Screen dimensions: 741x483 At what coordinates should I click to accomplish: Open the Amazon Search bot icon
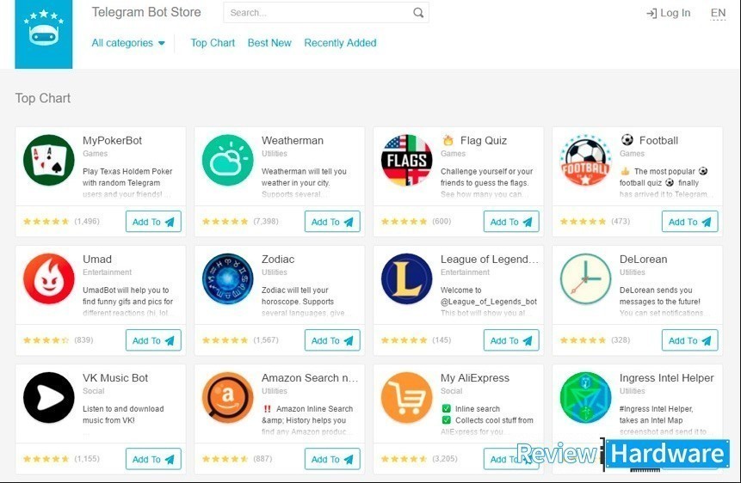pos(228,398)
